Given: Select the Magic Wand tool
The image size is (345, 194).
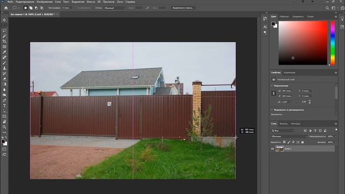Looking at the screenshot, I should coord(4,36).
